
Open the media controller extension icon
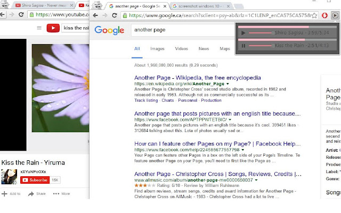coord(335,15)
